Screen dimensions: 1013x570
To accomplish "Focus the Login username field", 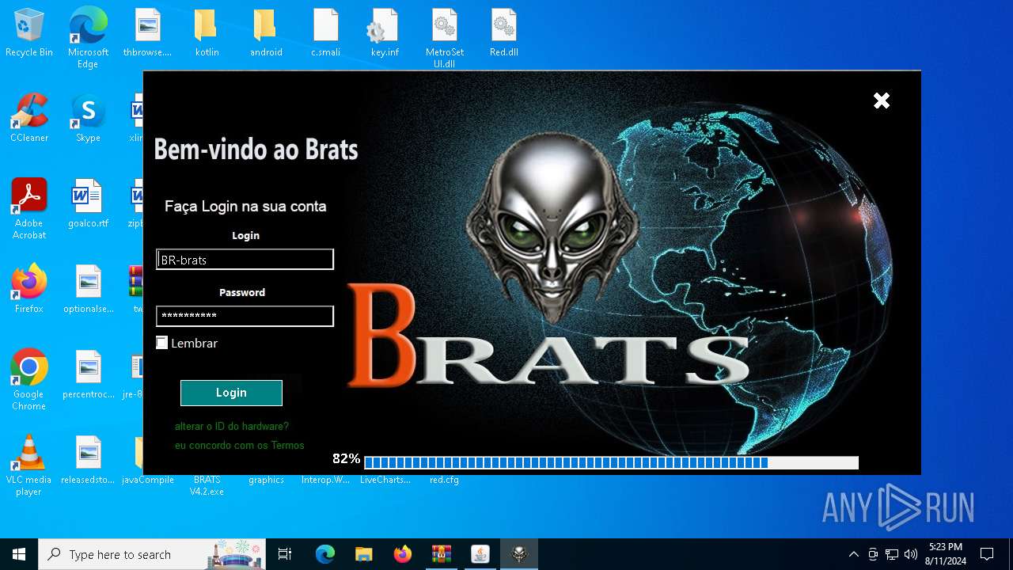I will [x=245, y=260].
